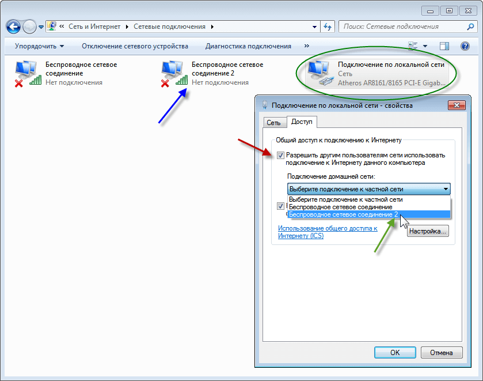Screen dimensions: 483x381
Task: Collapse the 'Выберите подключение к частной сети' combo box
Action: pos(368,189)
